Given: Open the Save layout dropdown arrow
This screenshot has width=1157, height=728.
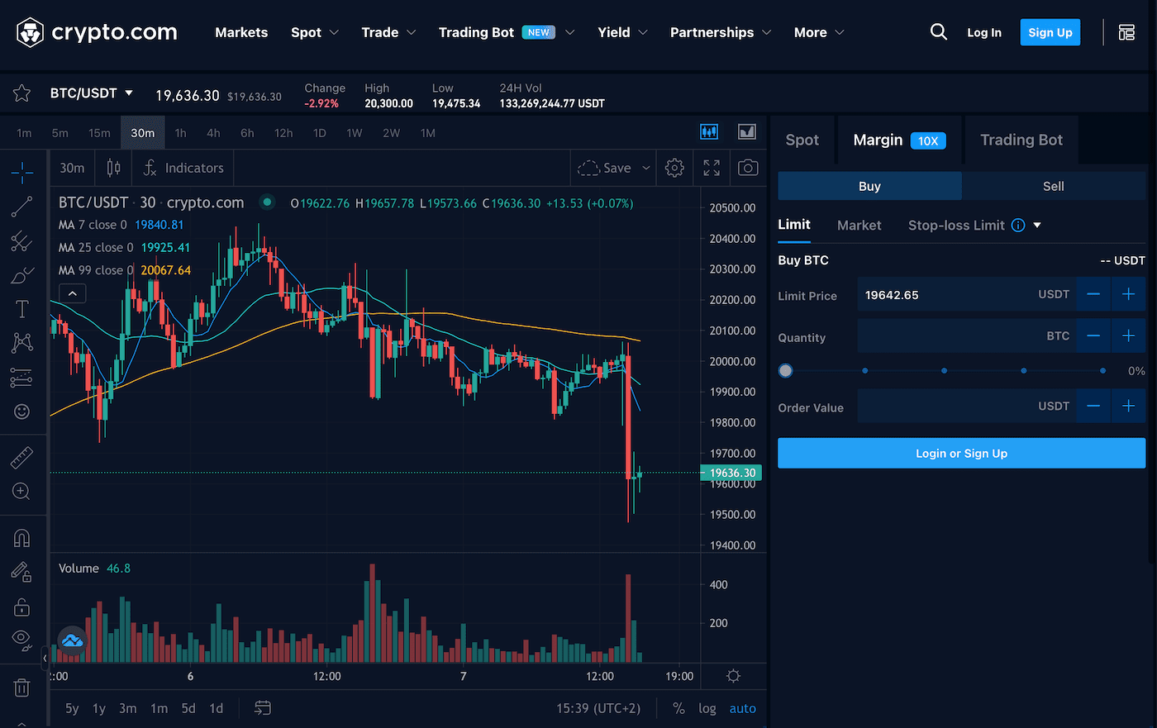Looking at the screenshot, I should [x=646, y=168].
